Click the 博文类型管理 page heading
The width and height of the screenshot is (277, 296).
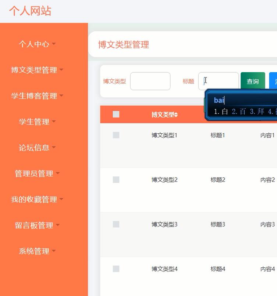tap(124, 44)
